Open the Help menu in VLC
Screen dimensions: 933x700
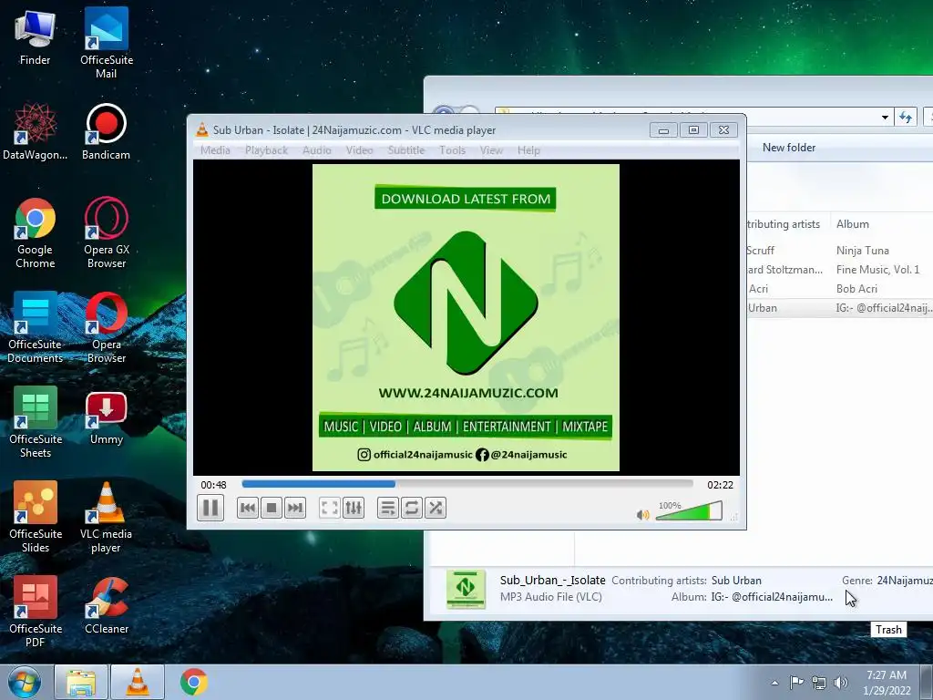coord(528,150)
